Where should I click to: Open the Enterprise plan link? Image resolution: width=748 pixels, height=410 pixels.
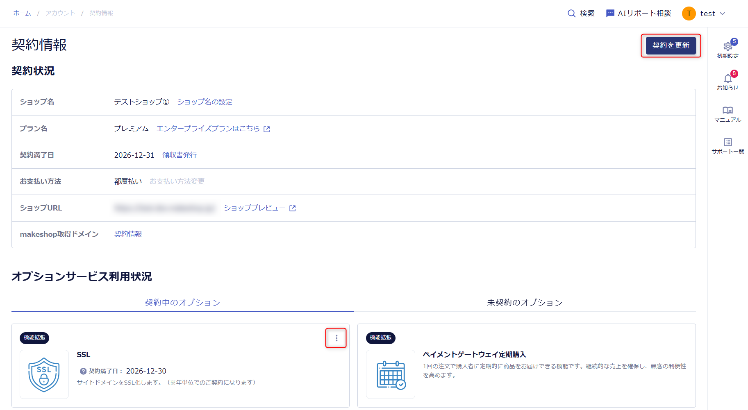click(213, 129)
